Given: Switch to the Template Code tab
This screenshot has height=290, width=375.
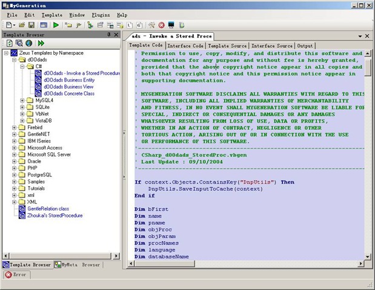Looking at the screenshot, I should pos(146,45).
